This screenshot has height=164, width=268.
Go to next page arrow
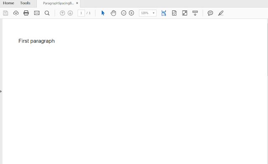(x=70, y=13)
